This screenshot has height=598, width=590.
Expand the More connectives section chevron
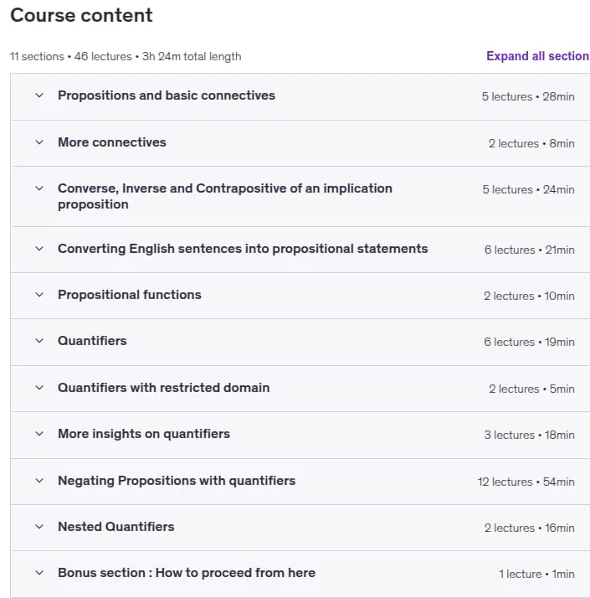tap(39, 142)
